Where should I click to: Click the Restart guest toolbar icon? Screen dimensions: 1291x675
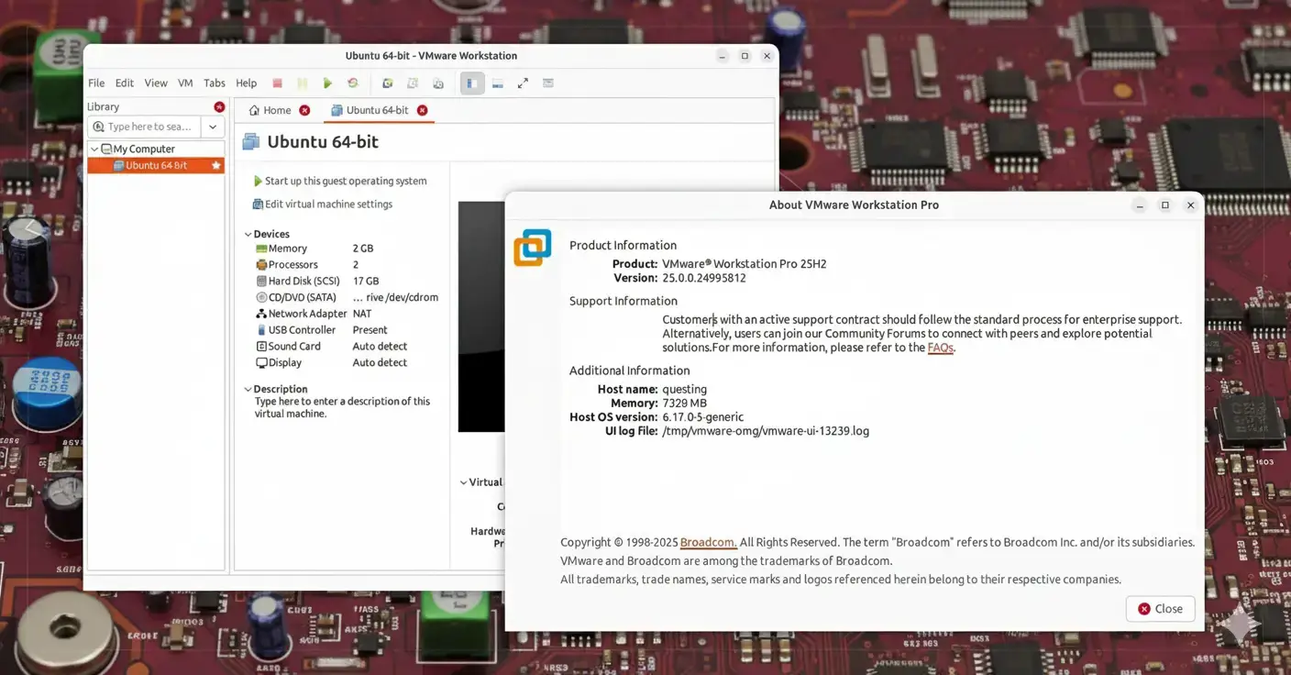[353, 83]
